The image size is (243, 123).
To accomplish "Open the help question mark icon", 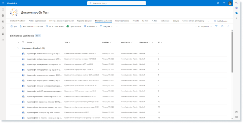I will [x=224, y=3].
